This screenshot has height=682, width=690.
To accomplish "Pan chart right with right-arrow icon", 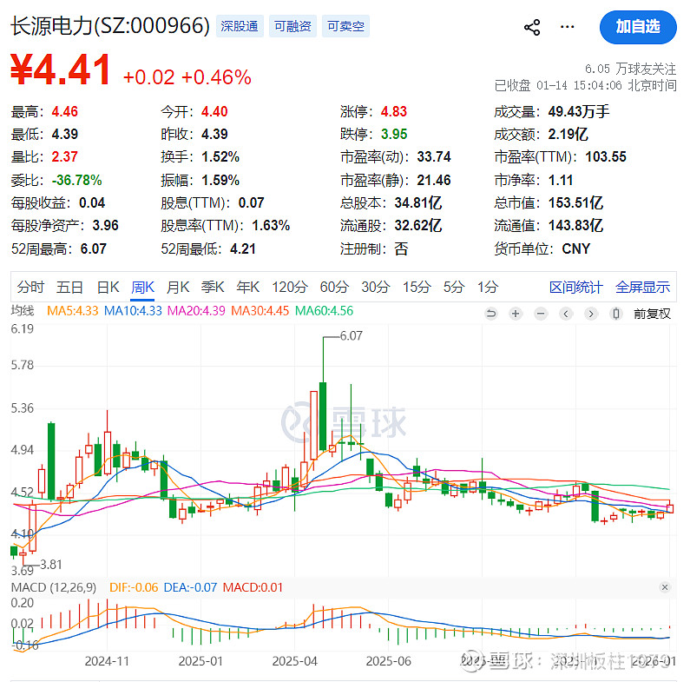I will point(591,314).
